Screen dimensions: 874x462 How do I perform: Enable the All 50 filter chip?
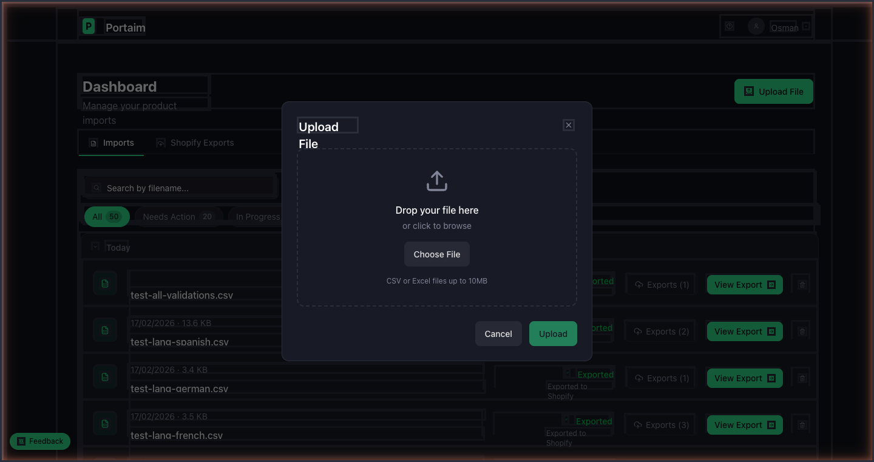pos(107,216)
